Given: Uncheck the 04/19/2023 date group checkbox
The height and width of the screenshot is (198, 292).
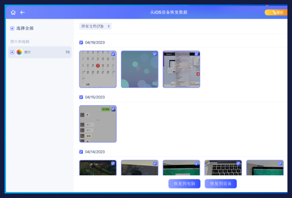Looking at the screenshot, I should coord(81,42).
